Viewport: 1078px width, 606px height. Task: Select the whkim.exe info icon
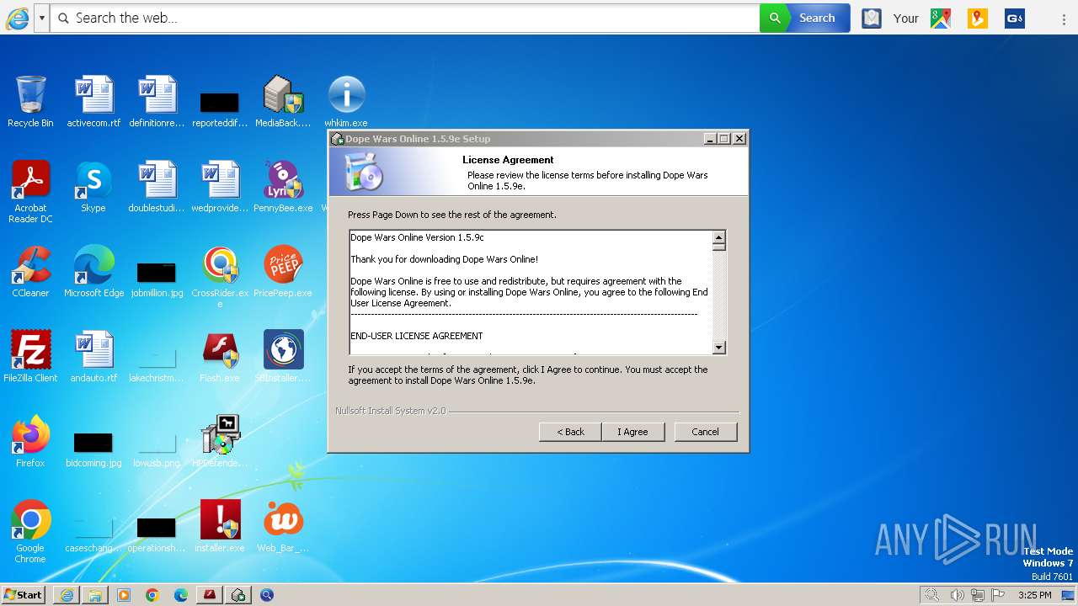pyautogui.click(x=346, y=102)
